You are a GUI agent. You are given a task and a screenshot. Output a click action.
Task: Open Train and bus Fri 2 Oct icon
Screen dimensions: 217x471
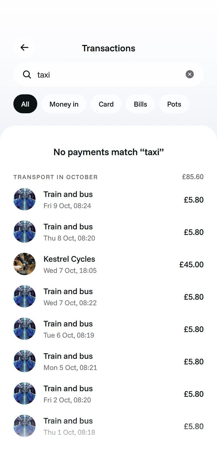pos(24,393)
